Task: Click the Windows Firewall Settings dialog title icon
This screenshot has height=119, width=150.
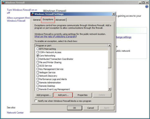Action: pos(32,14)
